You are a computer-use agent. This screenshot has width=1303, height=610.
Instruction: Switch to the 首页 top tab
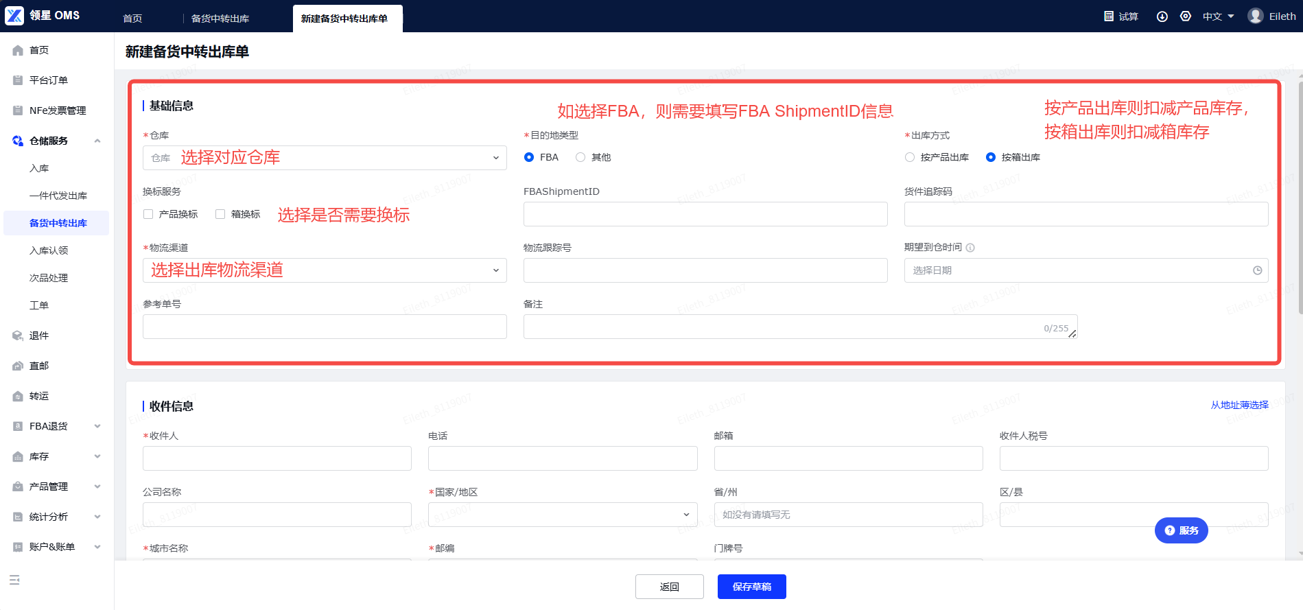[x=132, y=19]
